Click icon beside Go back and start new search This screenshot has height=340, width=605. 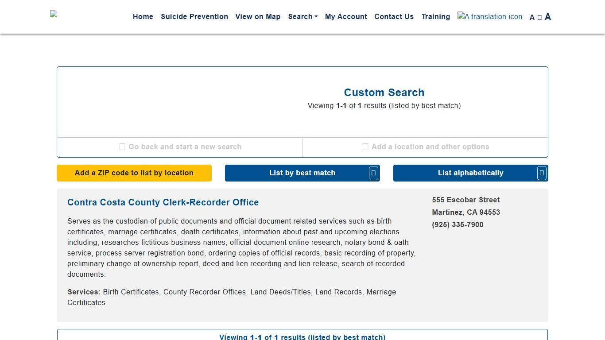point(122,147)
